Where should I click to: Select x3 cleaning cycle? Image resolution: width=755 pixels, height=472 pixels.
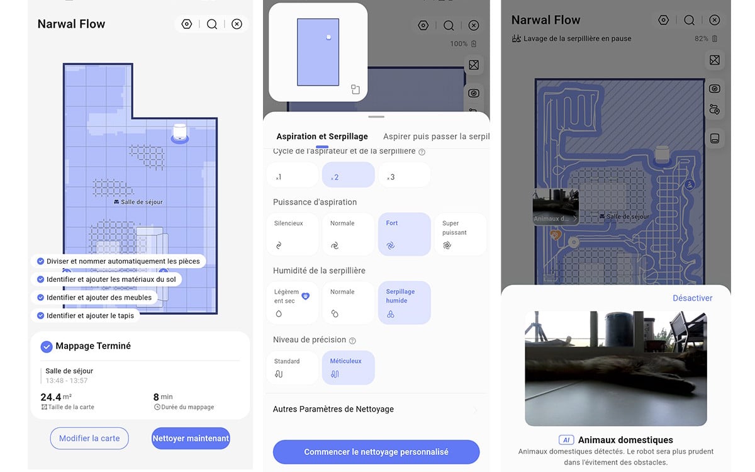405,175
